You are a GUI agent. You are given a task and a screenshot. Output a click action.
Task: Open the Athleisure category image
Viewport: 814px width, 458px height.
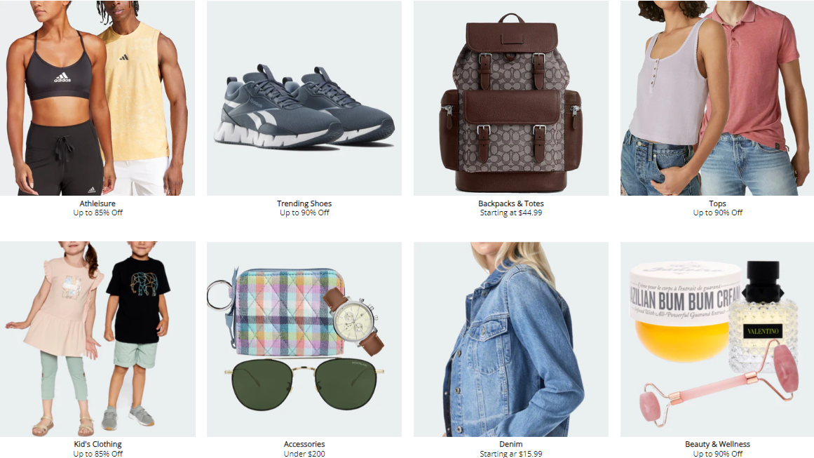point(97,97)
